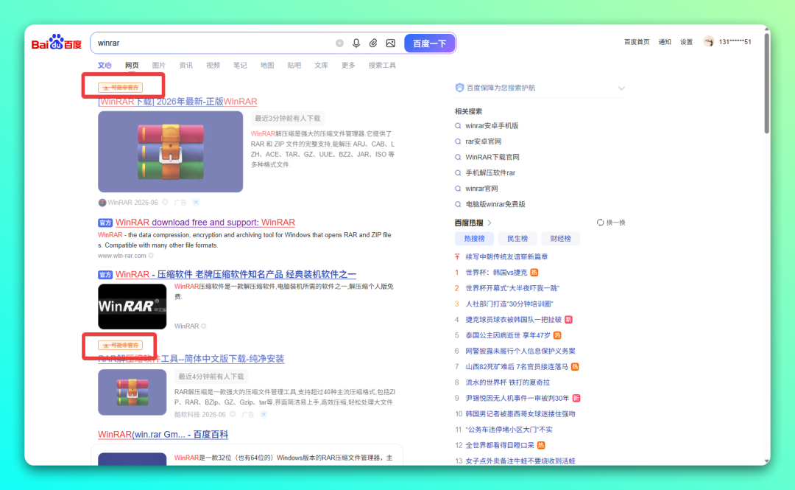Switch to the 网页 tab
795x490 pixels.
click(132, 65)
